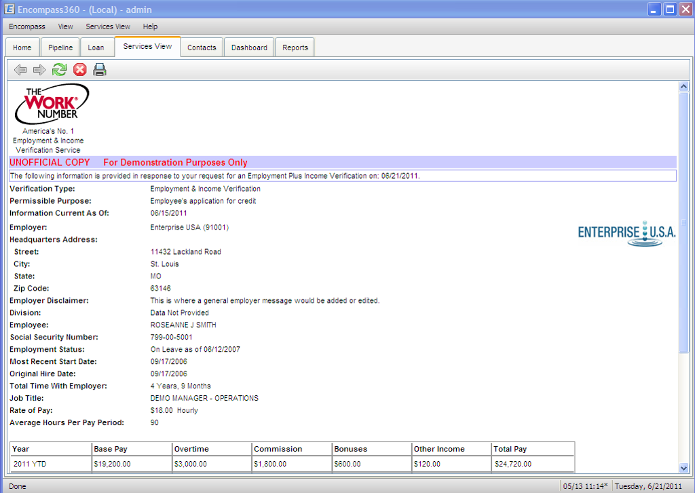Click The Work Number logo
Viewport: 695px width, 493px height.
point(52,104)
